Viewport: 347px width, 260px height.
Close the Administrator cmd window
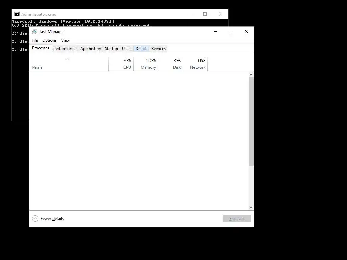[220, 14]
